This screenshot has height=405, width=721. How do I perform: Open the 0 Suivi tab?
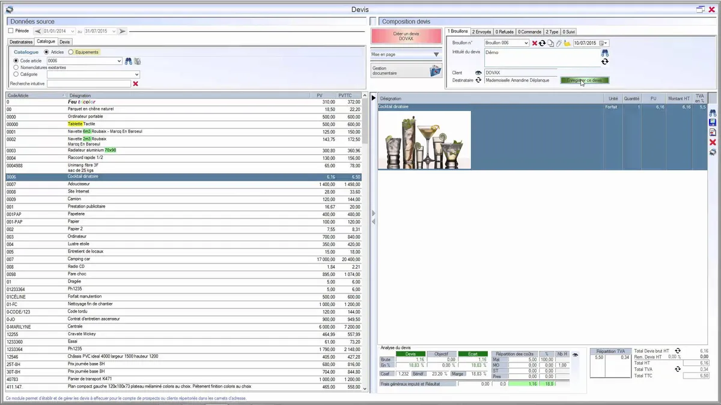pos(568,31)
